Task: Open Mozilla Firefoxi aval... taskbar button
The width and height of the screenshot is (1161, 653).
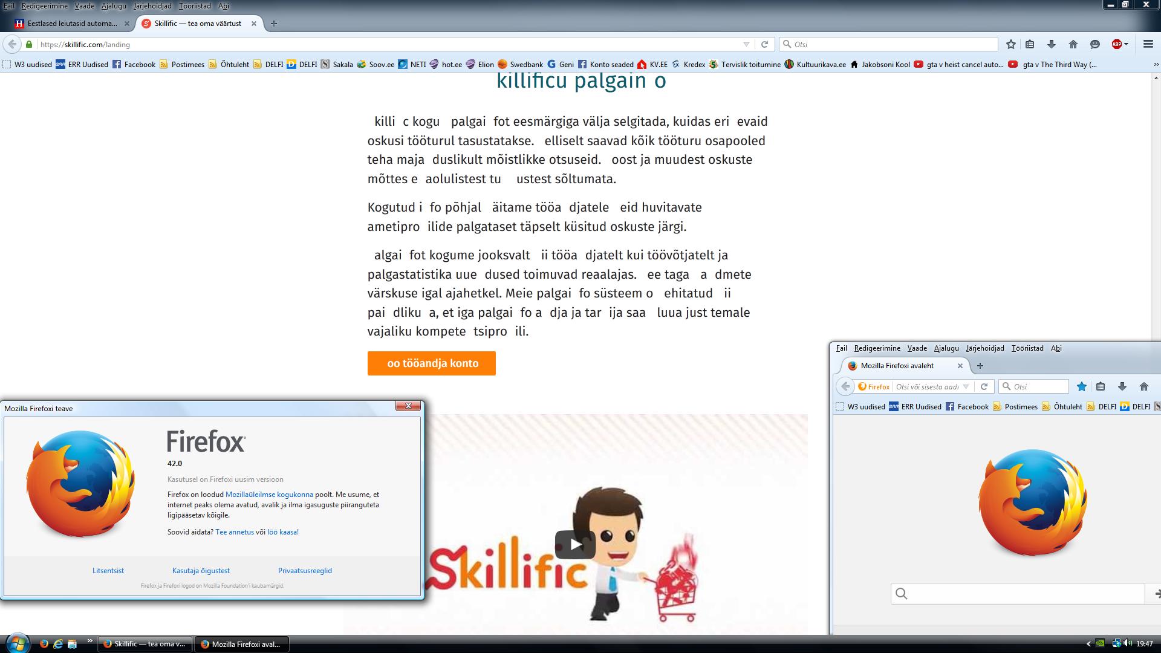Action: (241, 644)
